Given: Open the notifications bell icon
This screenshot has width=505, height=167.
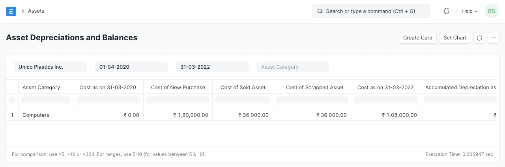Looking at the screenshot, I should point(446,11).
